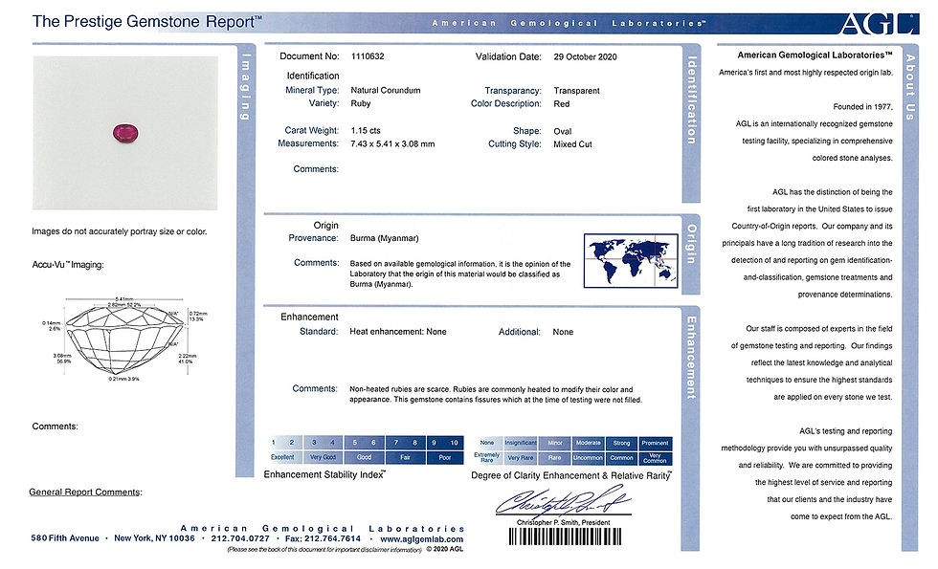Click the Provenance label
Image resolution: width=938 pixels, height=569 pixels.
pos(314,238)
